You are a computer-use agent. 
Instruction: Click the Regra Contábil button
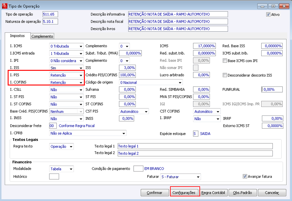213,193
